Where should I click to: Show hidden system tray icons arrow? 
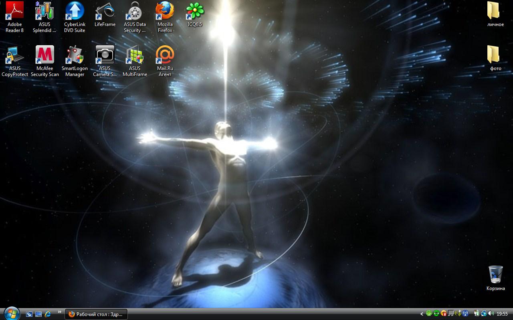coord(422,314)
